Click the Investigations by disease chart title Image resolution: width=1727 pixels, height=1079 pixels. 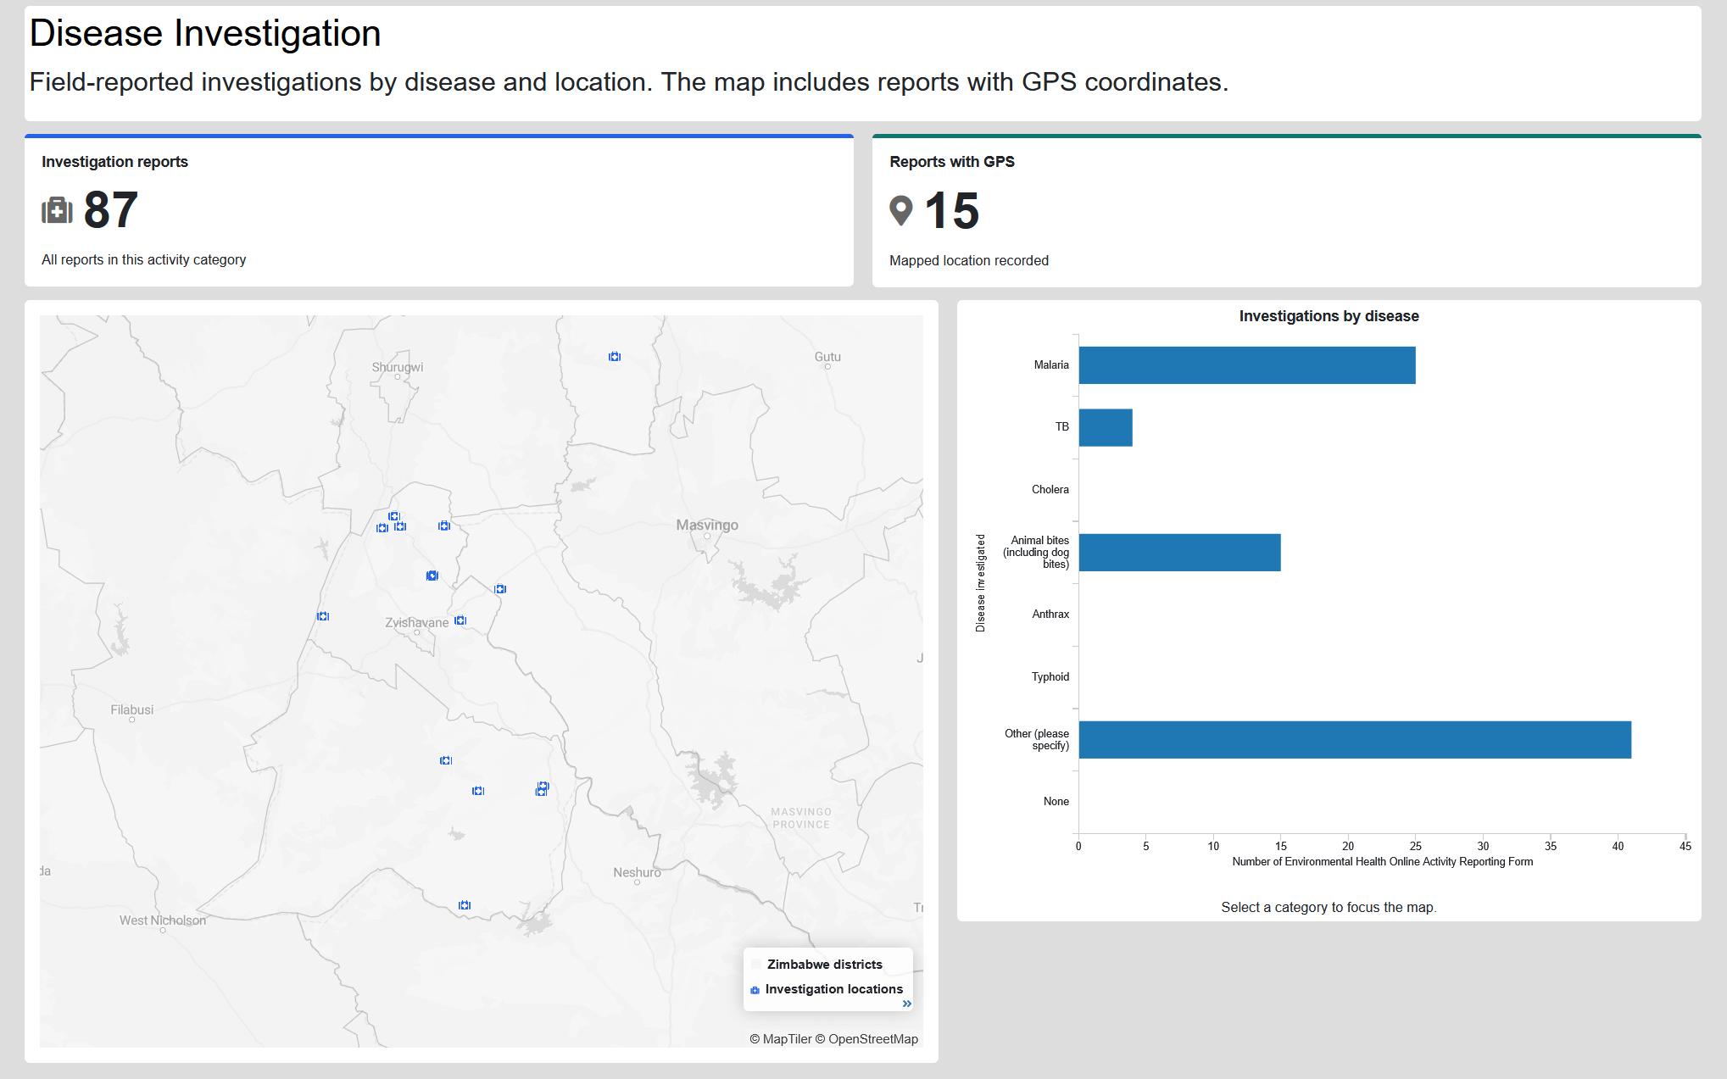click(1329, 316)
